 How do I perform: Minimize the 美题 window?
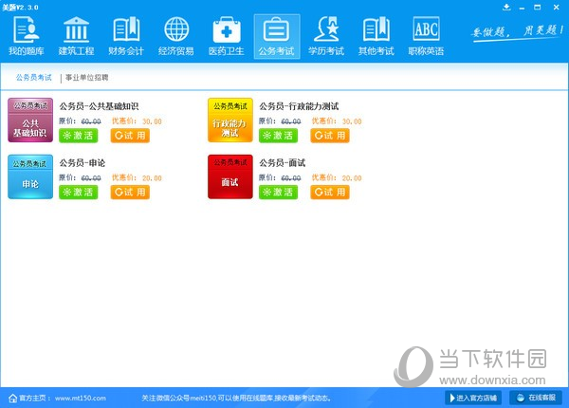click(522, 8)
